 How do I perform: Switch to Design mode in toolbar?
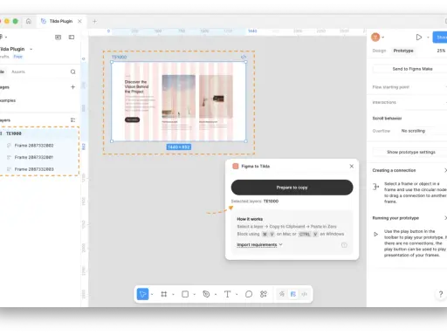[293, 294]
